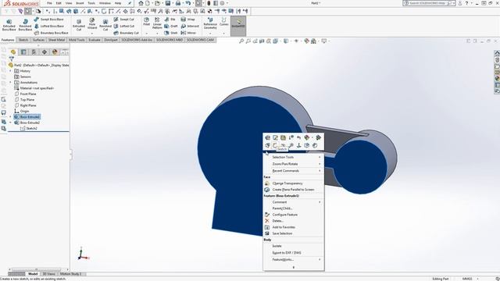Select the Lofted Cut command
500x281 pixels.
click(124, 26)
